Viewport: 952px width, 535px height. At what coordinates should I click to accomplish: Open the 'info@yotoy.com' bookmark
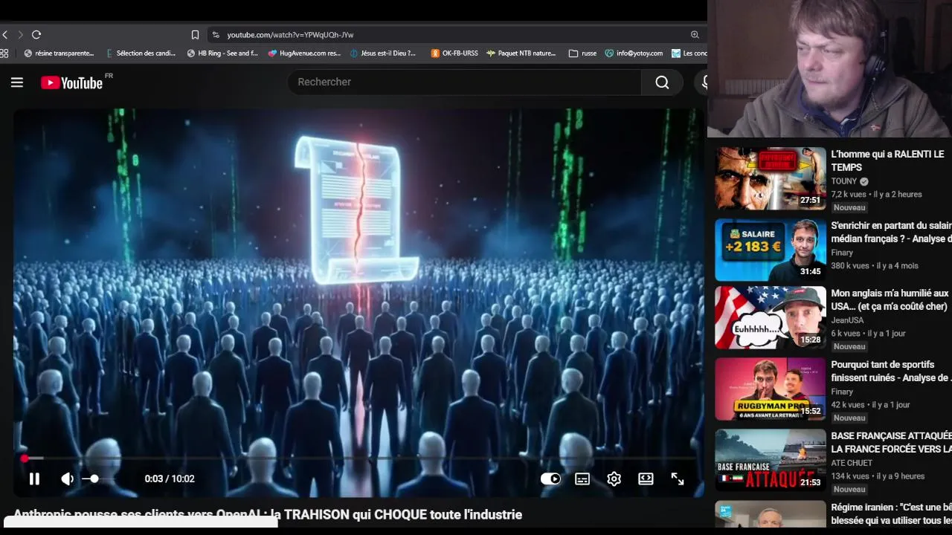(634, 53)
